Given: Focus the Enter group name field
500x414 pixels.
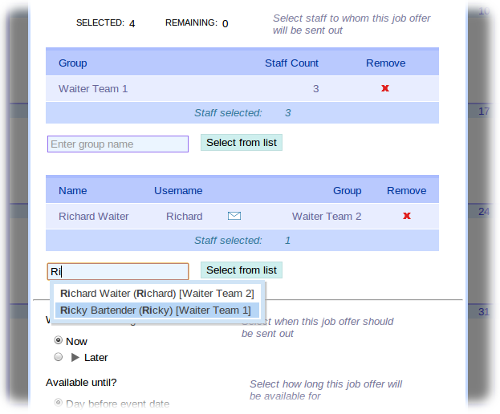Looking at the screenshot, I should tap(117, 144).
